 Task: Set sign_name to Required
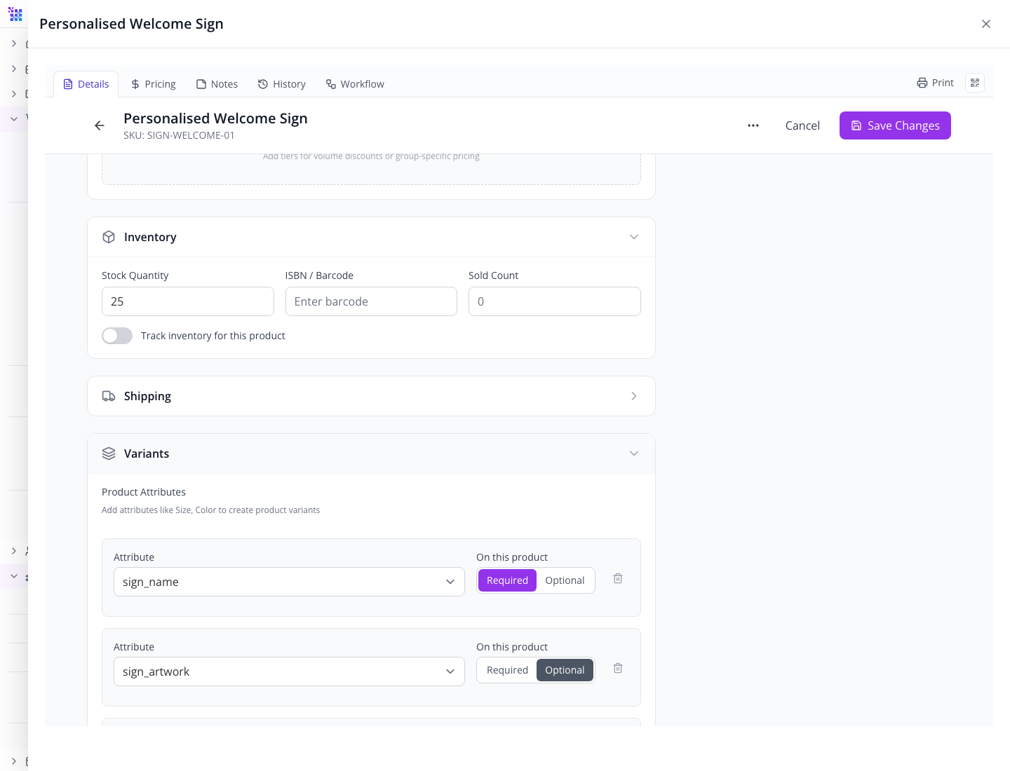pos(507,580)
